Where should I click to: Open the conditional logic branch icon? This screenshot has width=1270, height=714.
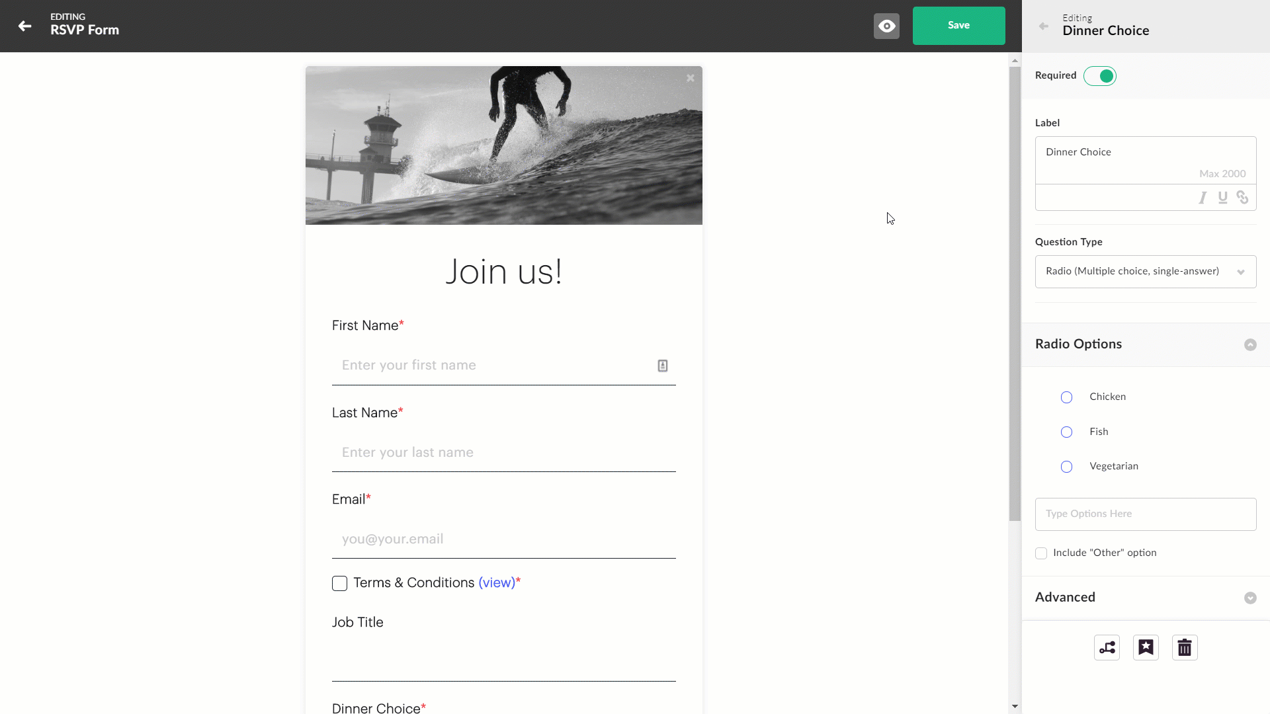(x=1107, y=648)
